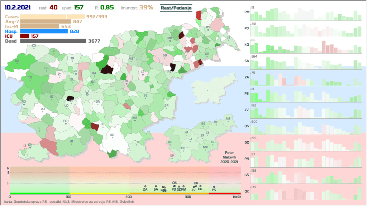Click the gray Dead bar
Image resolution: width=367 pixels, height=206 pixels.
53,41
